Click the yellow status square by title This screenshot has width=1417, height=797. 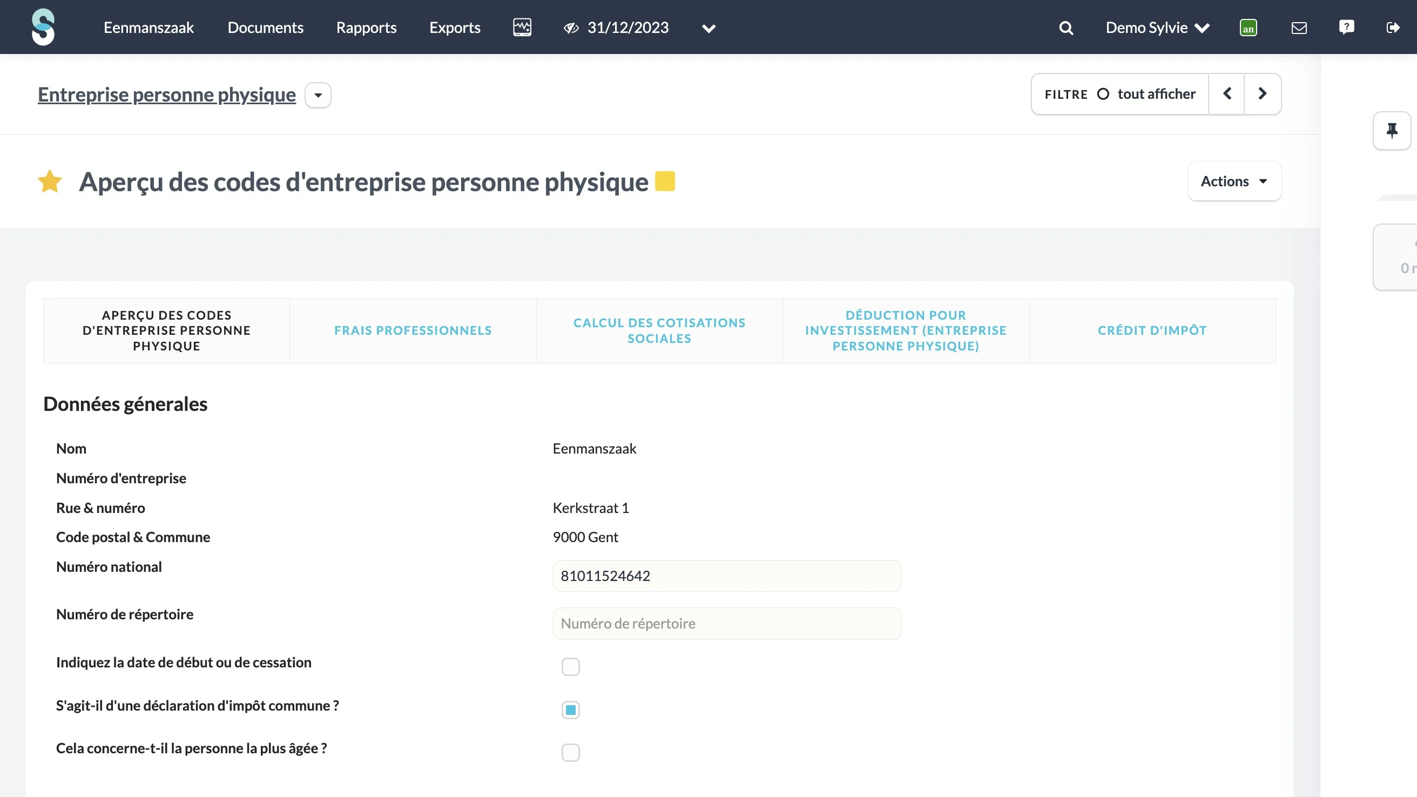665,181
